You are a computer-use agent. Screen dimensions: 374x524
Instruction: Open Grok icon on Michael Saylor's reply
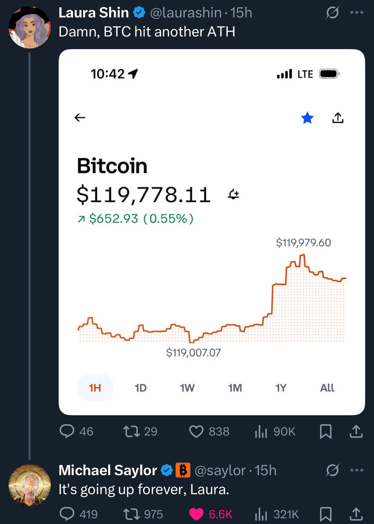[x=332, y=470]
